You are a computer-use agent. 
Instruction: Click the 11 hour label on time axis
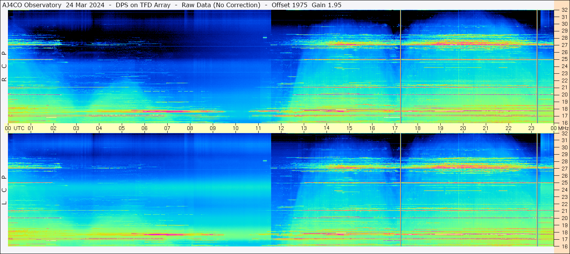[258, 128]
